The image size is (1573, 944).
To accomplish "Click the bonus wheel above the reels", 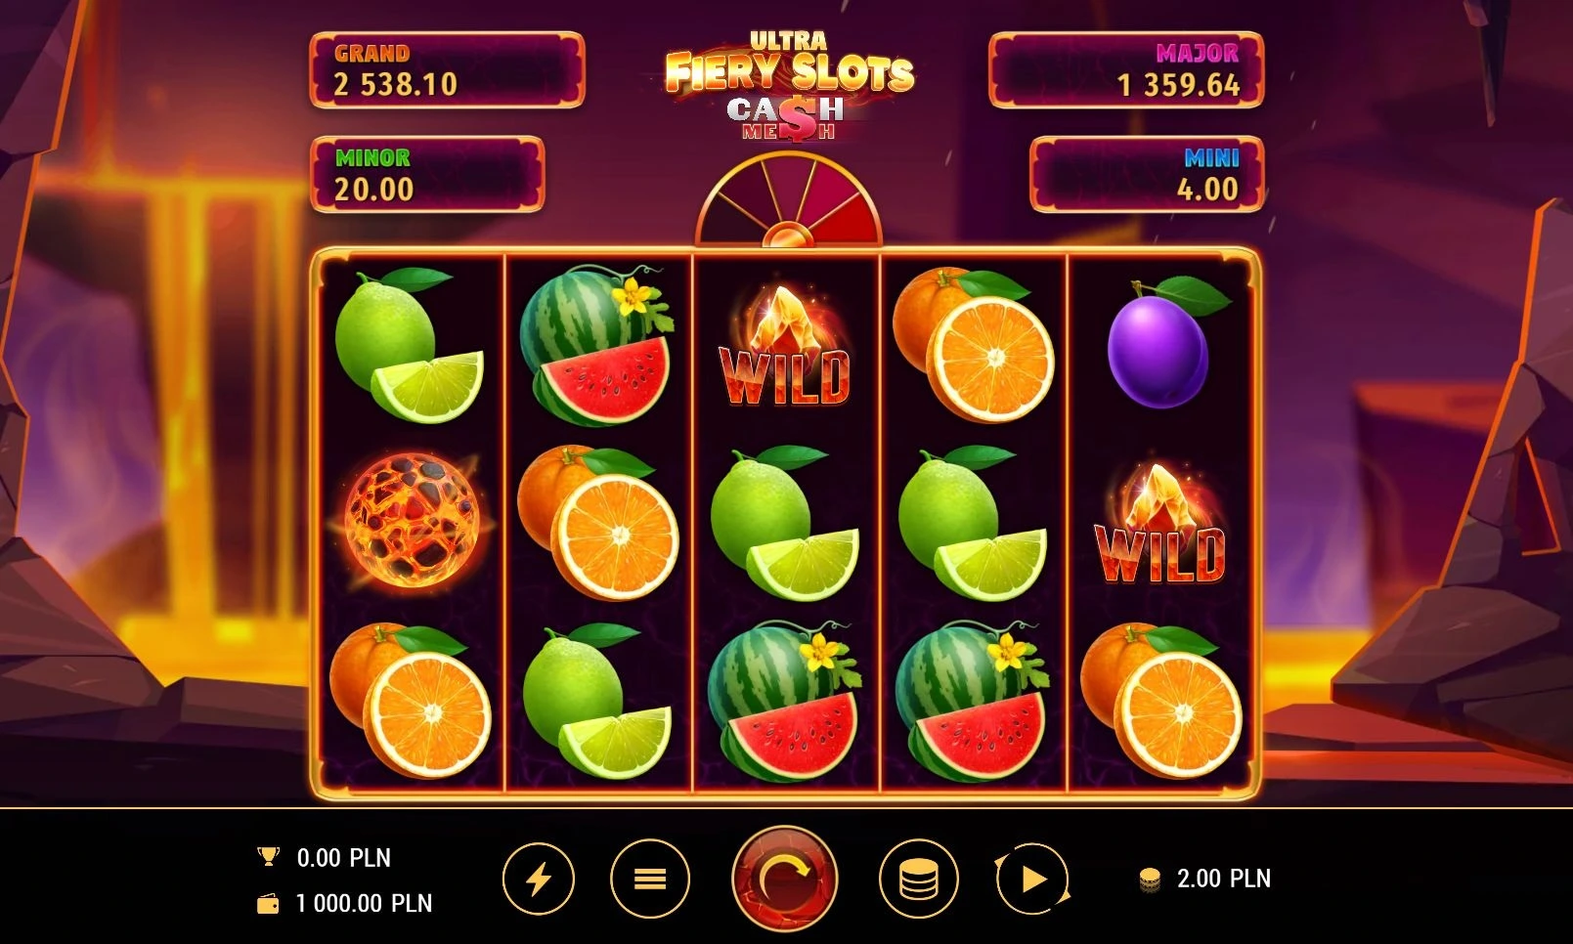I will 788,201.
